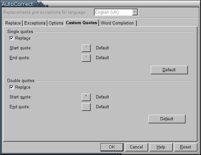This screenshot has height=155, width=201.
Task: Switch to the Replace tab
Action: [13, 23]
